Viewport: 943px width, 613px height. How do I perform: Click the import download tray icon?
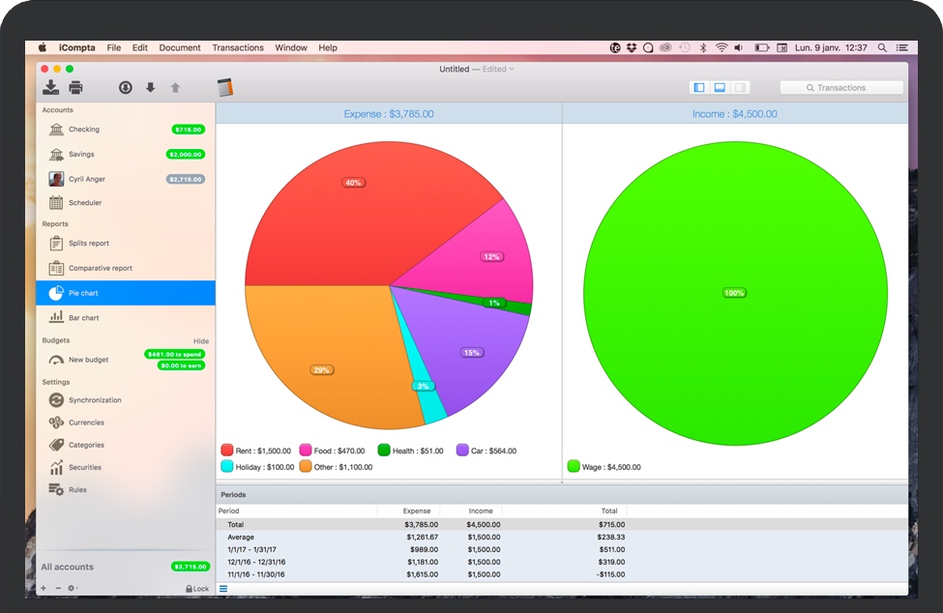coord(50,88)
